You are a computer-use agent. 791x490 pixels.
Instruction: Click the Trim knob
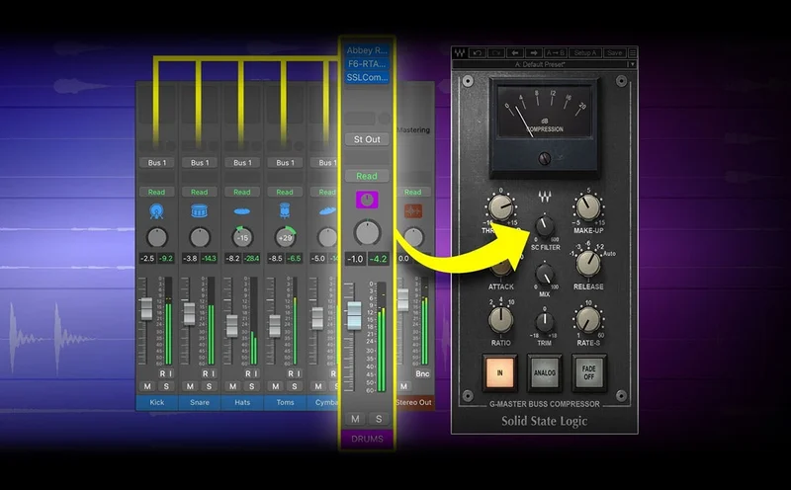pos(545,322)
